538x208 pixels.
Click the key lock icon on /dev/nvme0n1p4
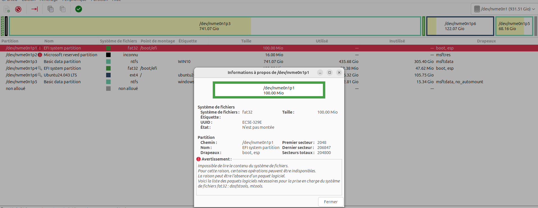click(x=40, y=68)
